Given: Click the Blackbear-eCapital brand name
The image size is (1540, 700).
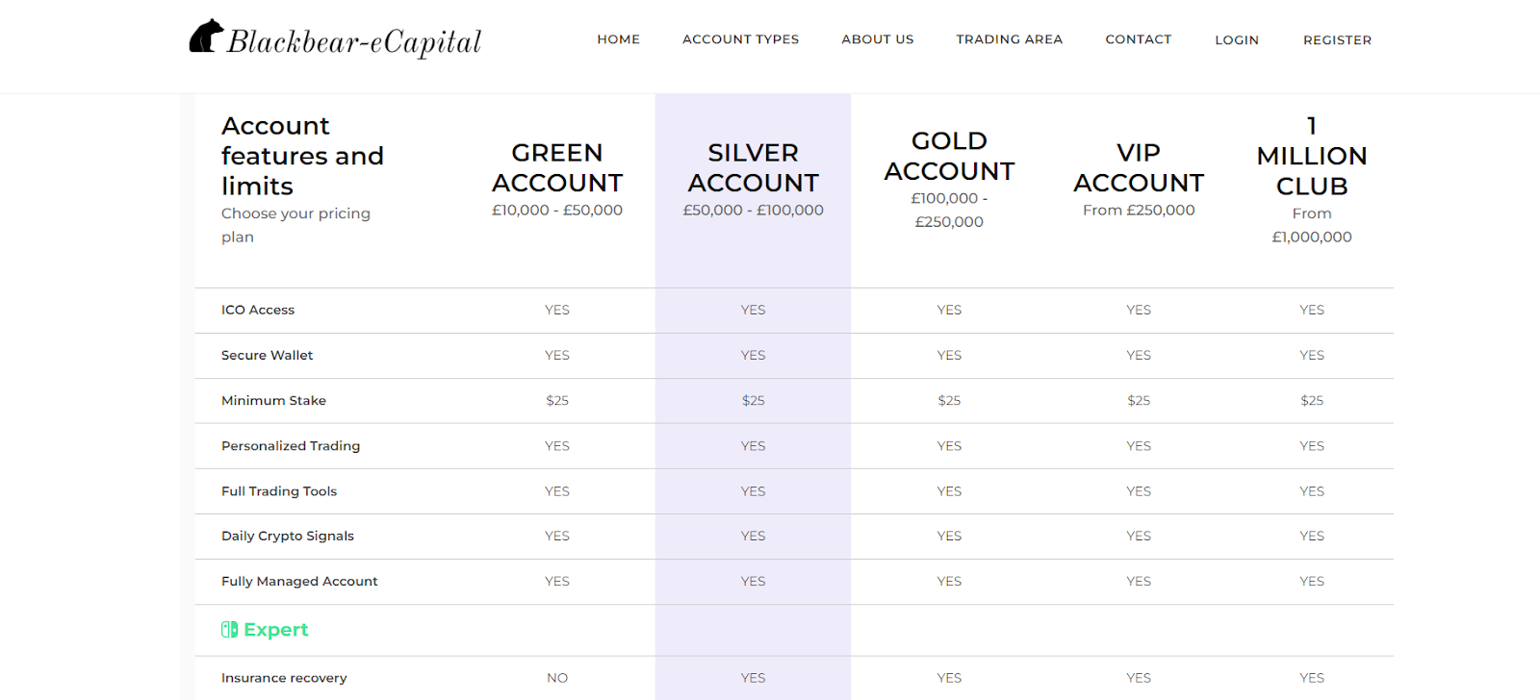Looking at the screenshot, I should coord(354,41).
